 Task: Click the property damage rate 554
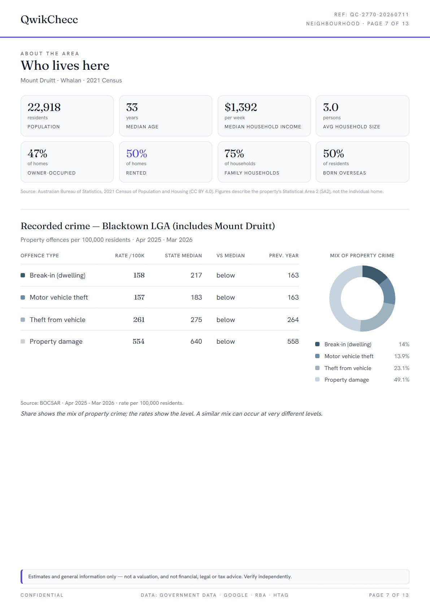point(138,342)
